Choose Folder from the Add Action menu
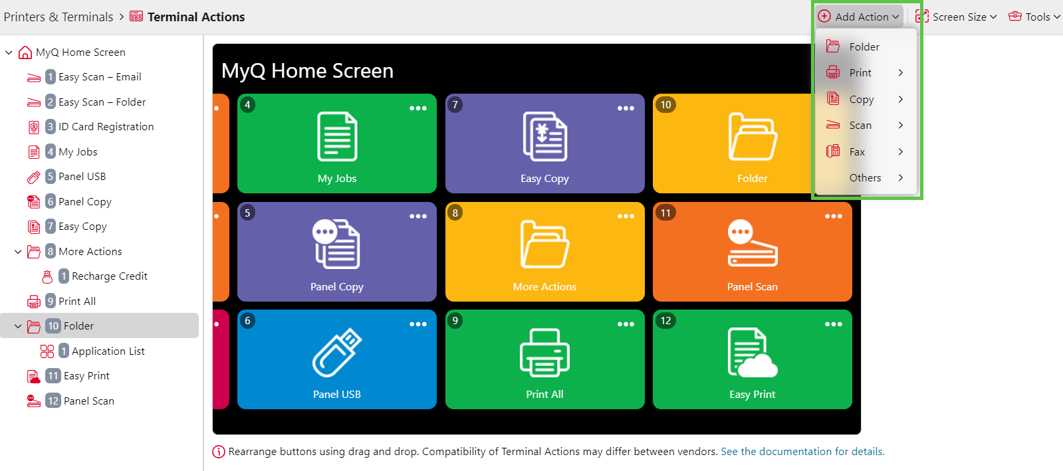Viewport: 1063px width, 471px height. pyautogui.click(x=864, y=47)
